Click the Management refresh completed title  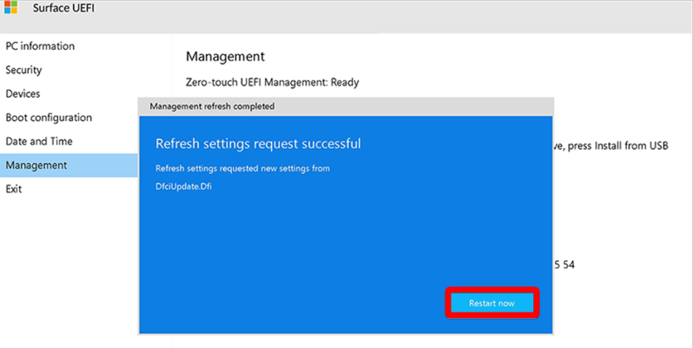click(x=212, y=106)
